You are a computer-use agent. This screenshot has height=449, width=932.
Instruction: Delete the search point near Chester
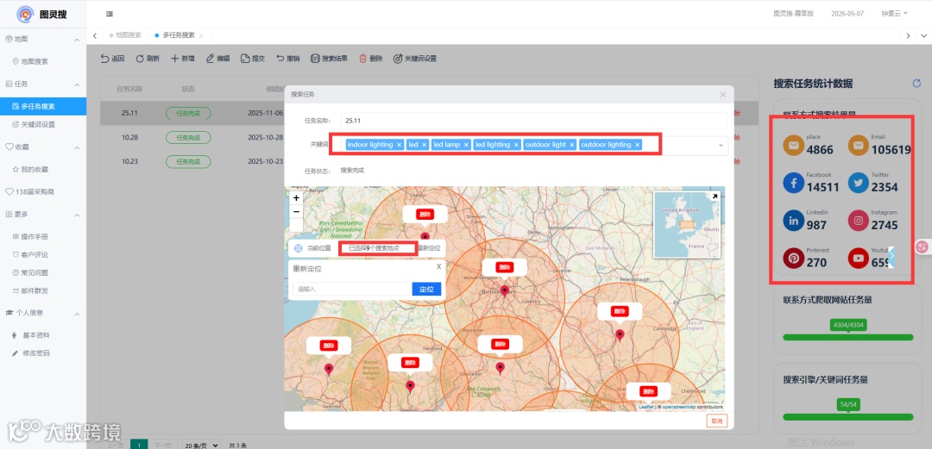pyautogui.click(x=425, y=214)
